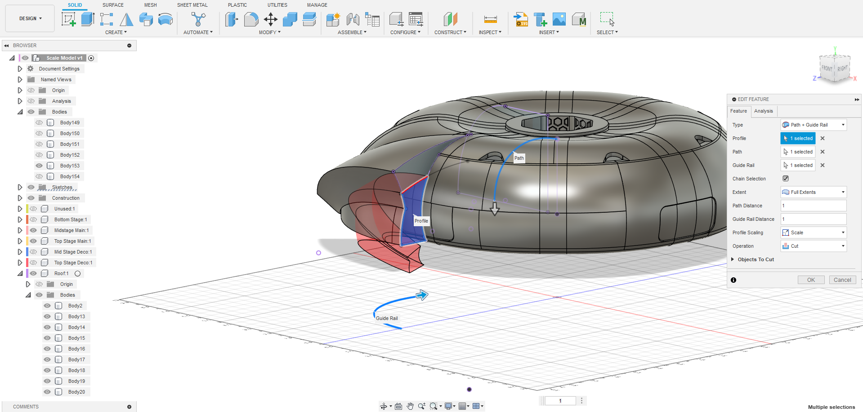Select the Mirror tool icon
This screenshot has height=412, width=863.
[x=126, y=19]
